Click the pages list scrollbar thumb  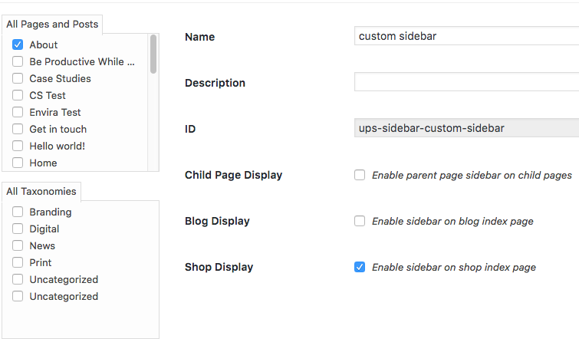pyautogui.click(x=153, y=54)
